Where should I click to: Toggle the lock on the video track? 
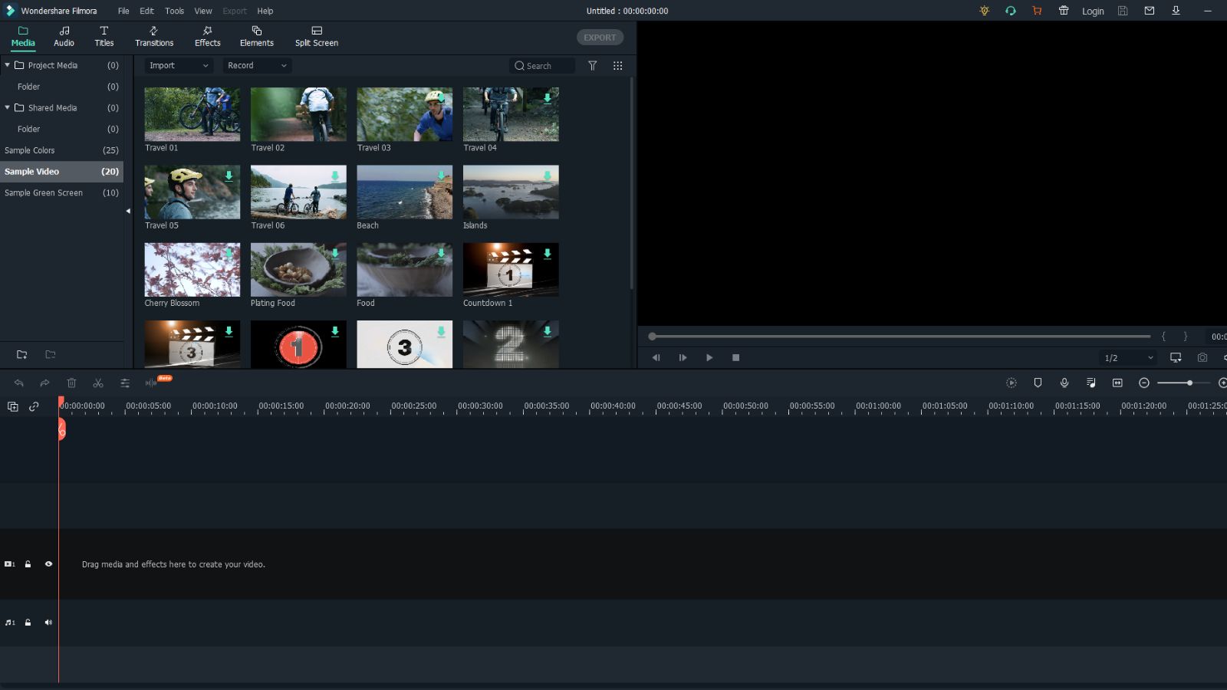28,563
